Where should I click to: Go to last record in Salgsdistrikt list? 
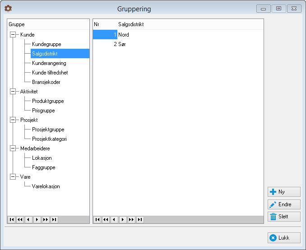pos(140,220)
